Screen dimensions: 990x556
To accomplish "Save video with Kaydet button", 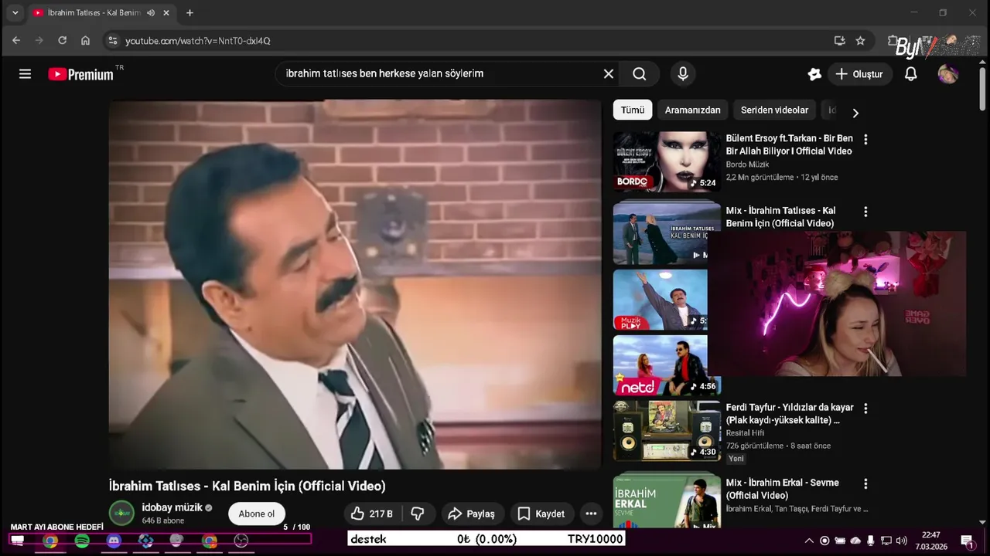I will [x=541, y=514].
